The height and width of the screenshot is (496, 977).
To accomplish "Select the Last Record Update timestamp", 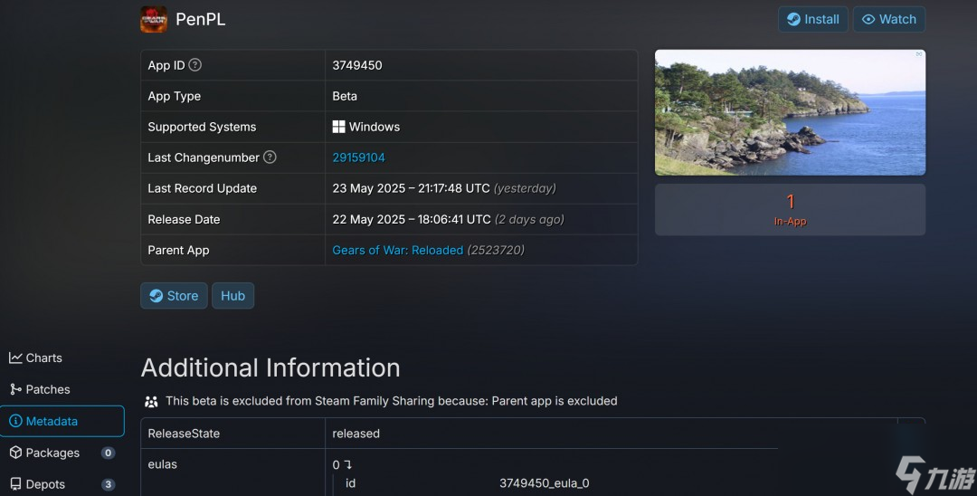I will tap(412, 188).
